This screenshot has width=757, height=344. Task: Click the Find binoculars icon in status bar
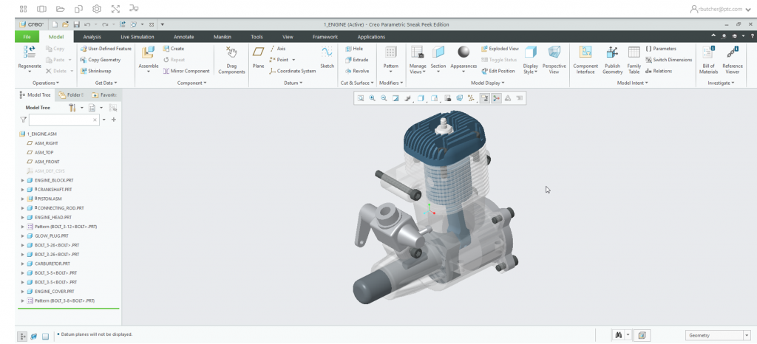tap(617, 335)
